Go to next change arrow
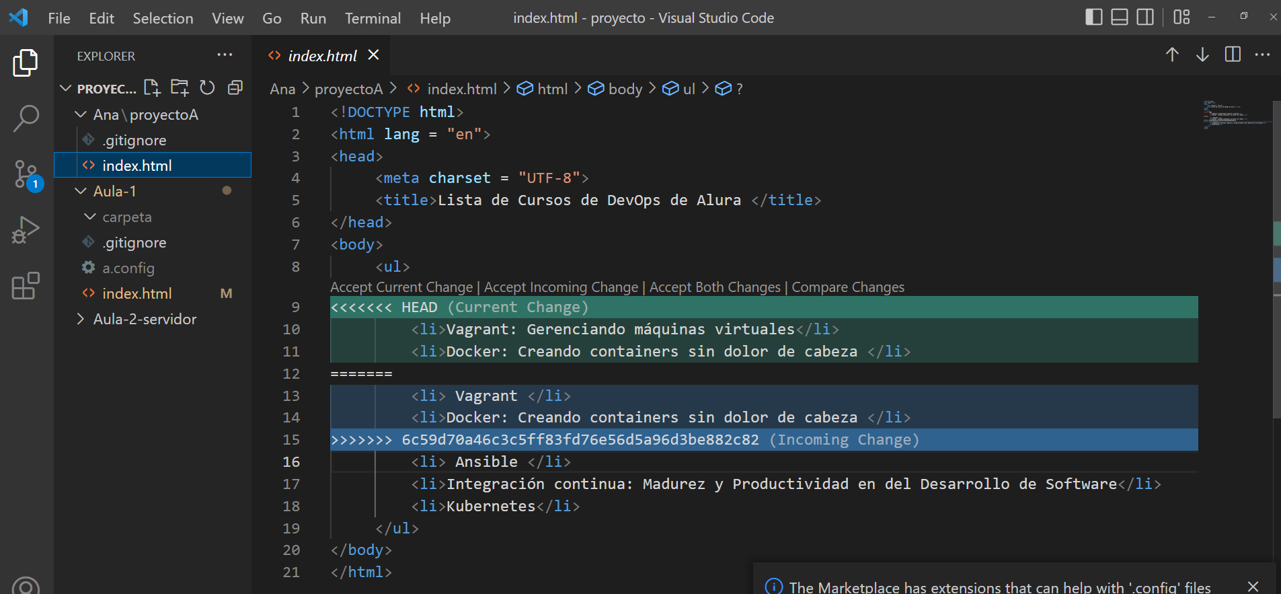The width and height of the screenshot is (1281, 594). (x=1202, y=54)
